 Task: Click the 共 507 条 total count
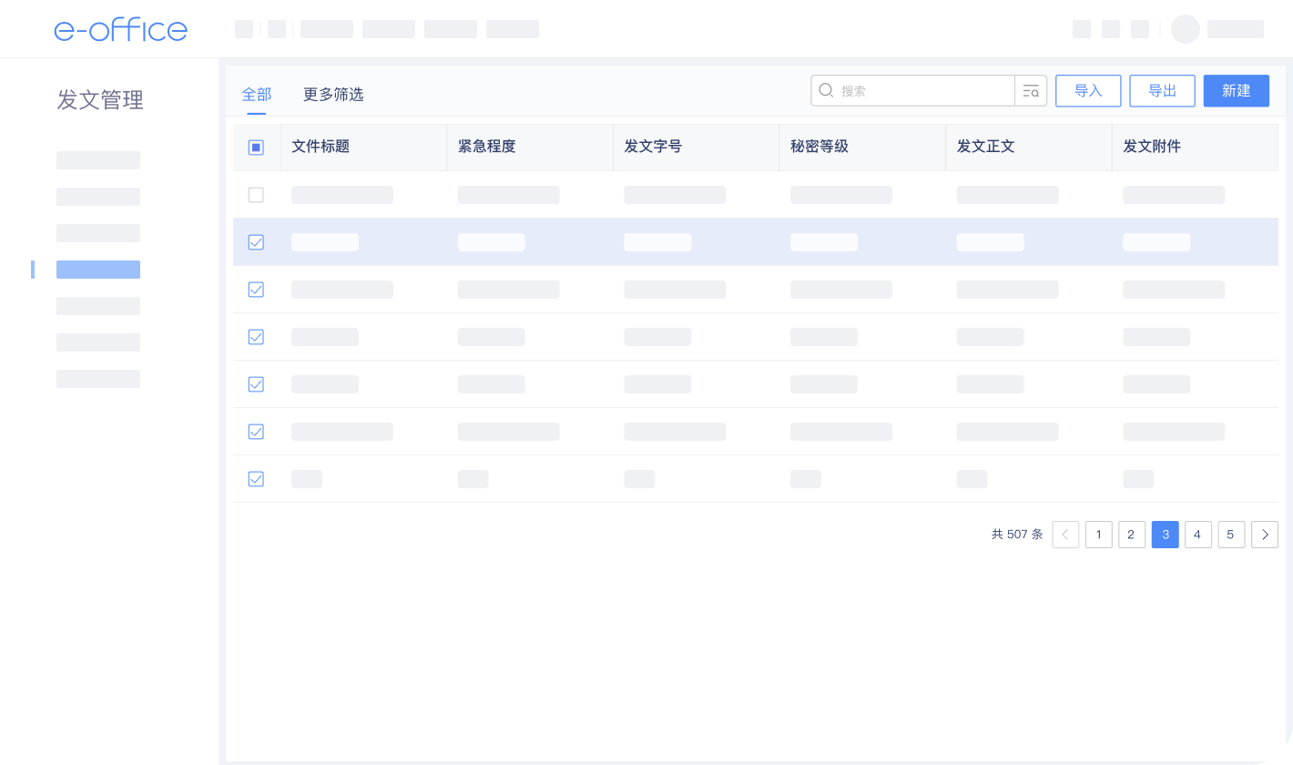(1017, 535)
